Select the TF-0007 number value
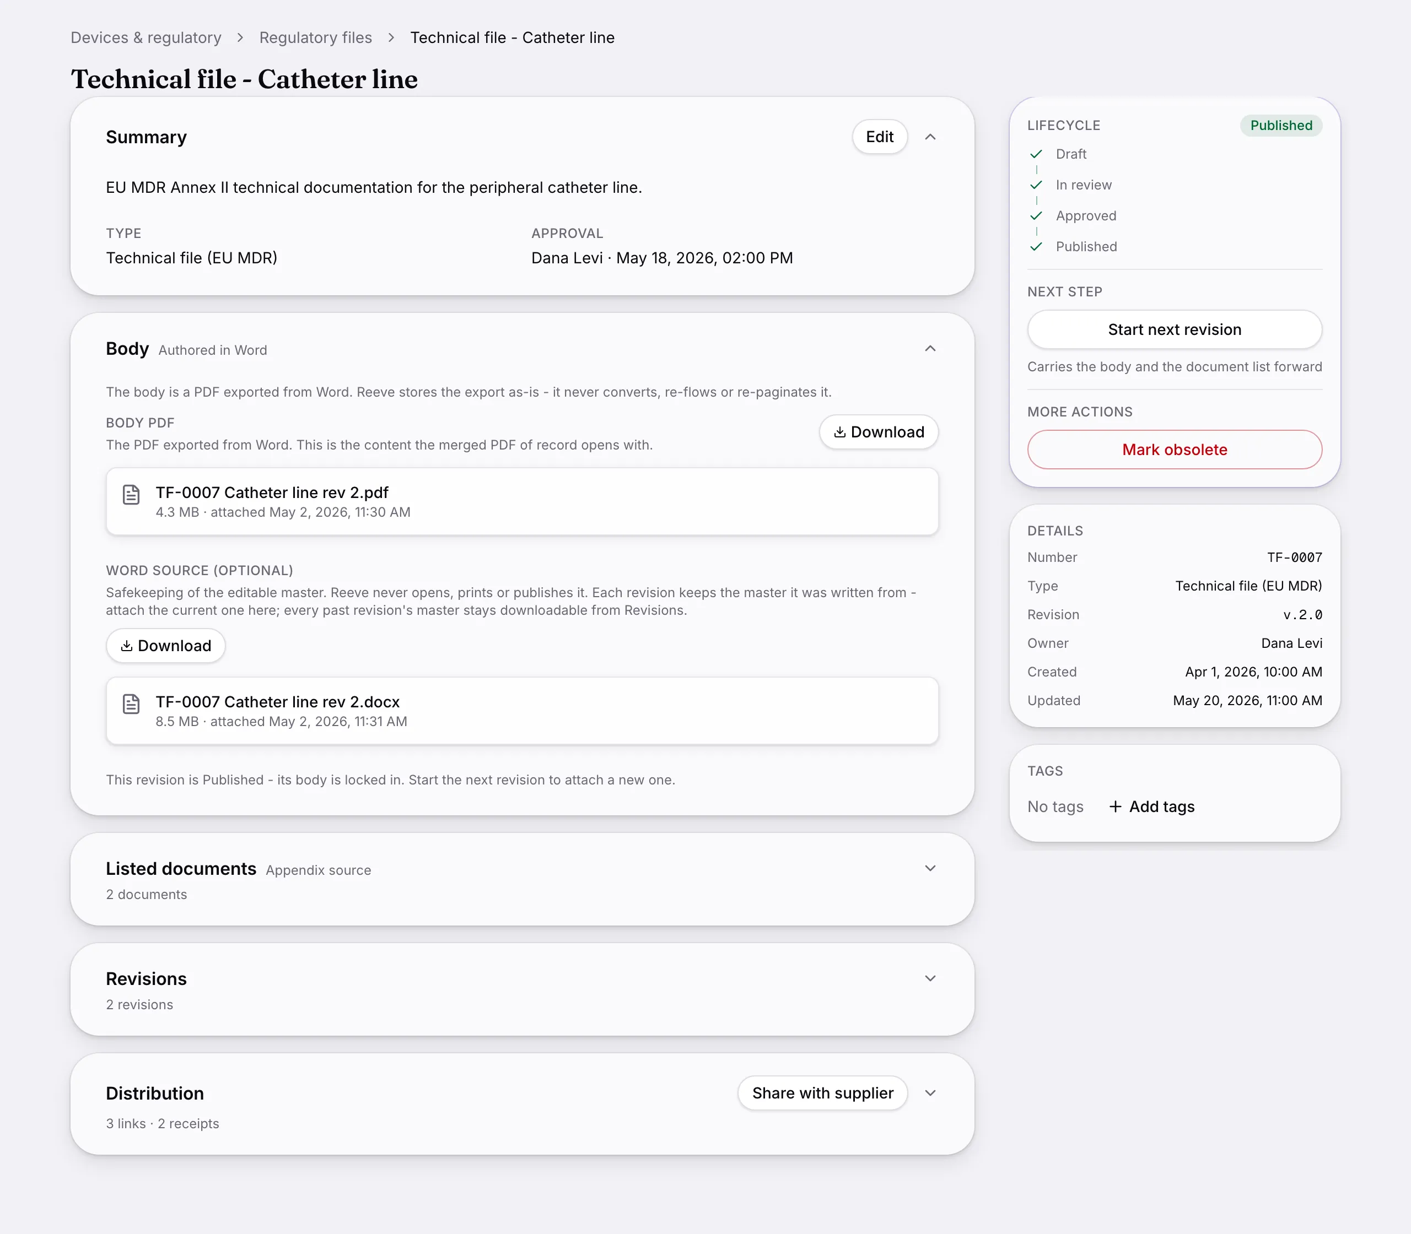The width and height of the screenshot is (1411, 1234). (1295, 558)
